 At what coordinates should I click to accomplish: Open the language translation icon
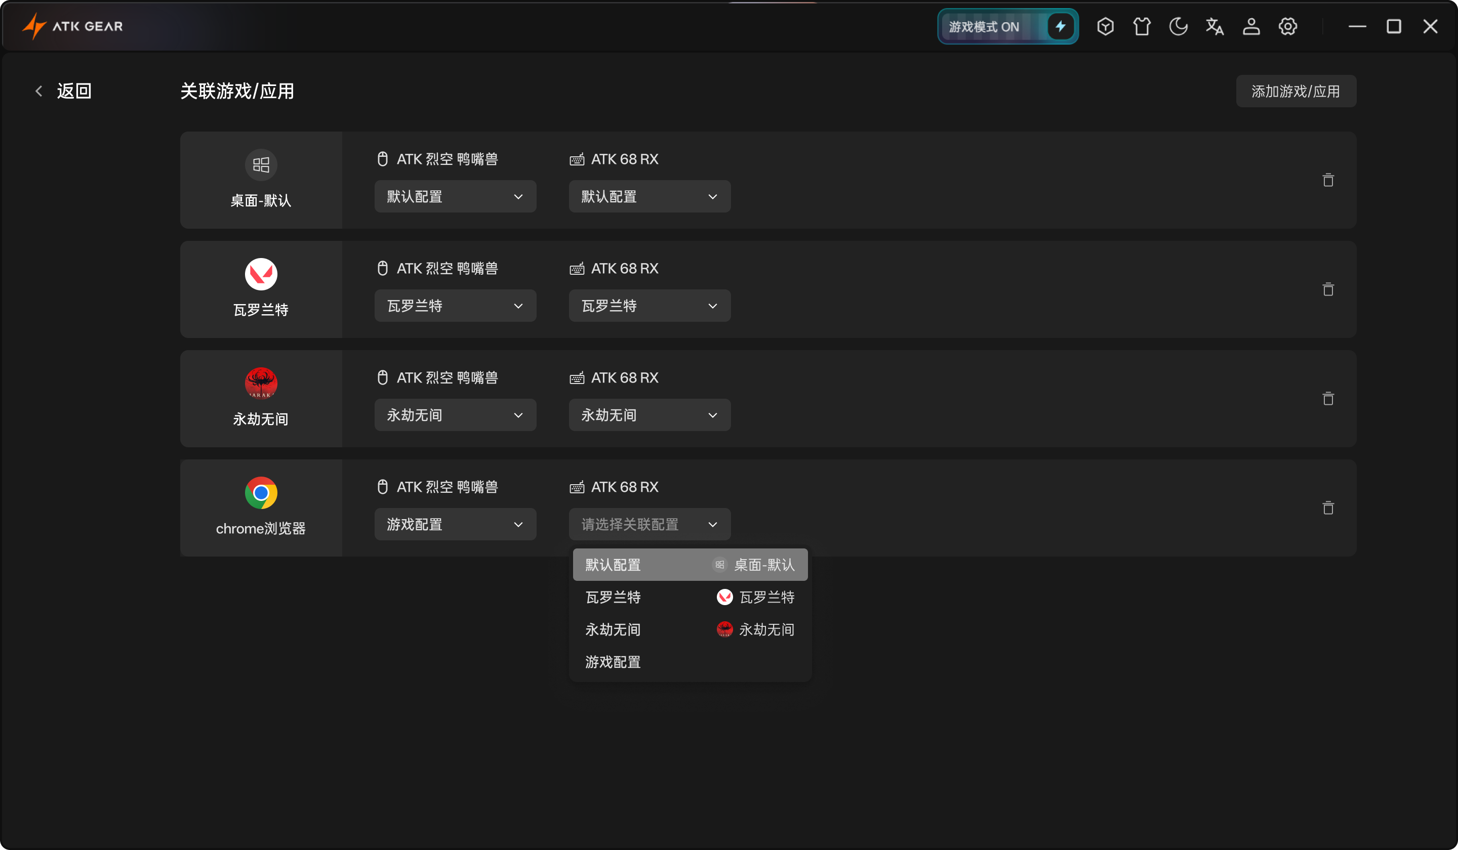[1214, 27]
